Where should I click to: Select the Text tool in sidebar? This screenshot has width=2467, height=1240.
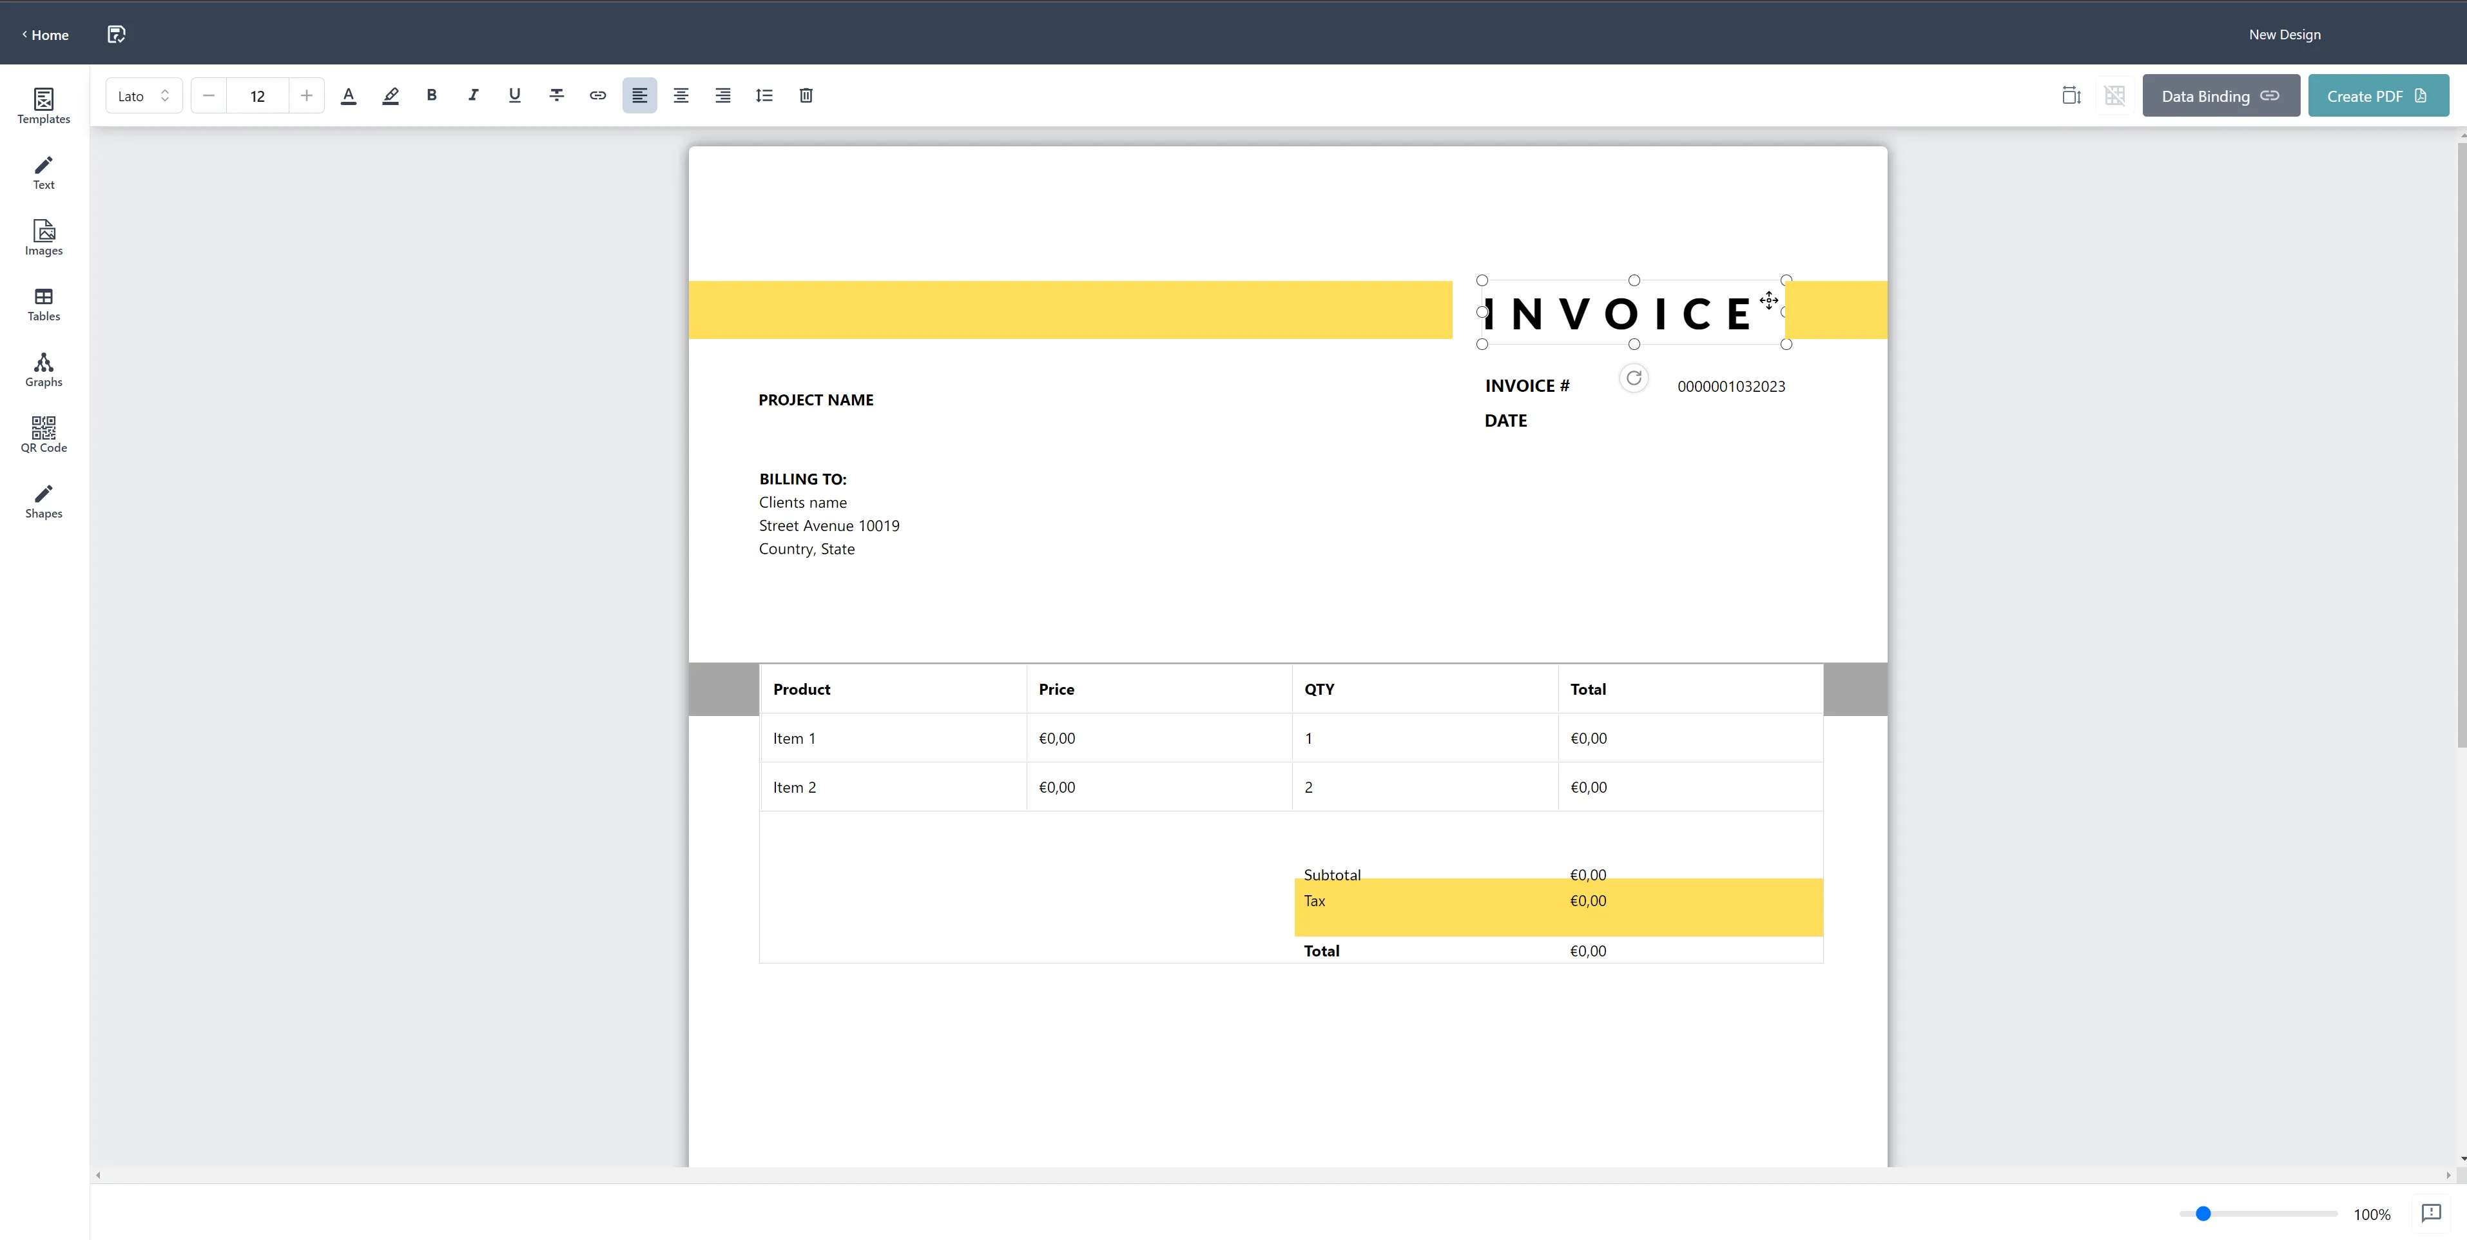pos(44,172)
